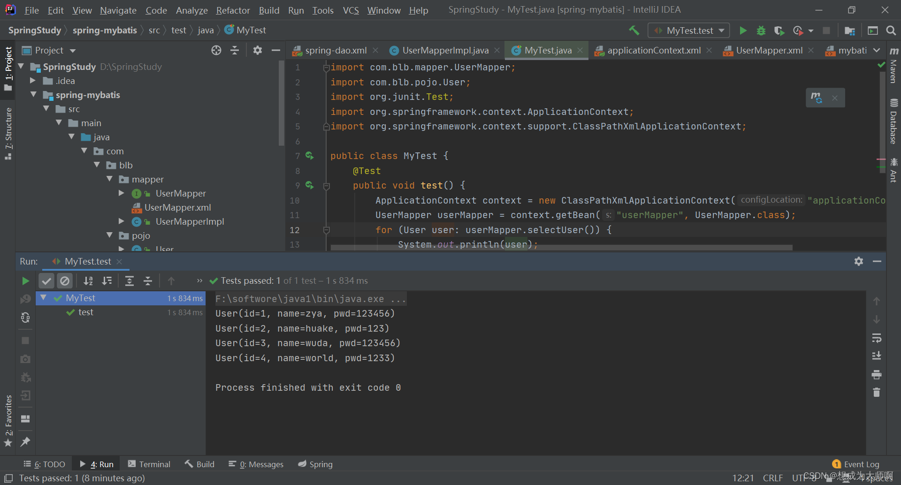Click the Build Project hammer icon
The image size is (901, 485).
(x=634, y=30)
